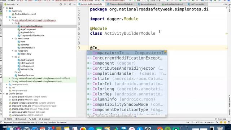This screenshot has width=231, height=130.
Task: Open the TODO tool window
Action: [8, 119]
